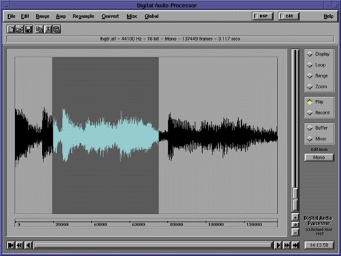Jump to start with rewind-to-beginning button

[x=11, y=245]
